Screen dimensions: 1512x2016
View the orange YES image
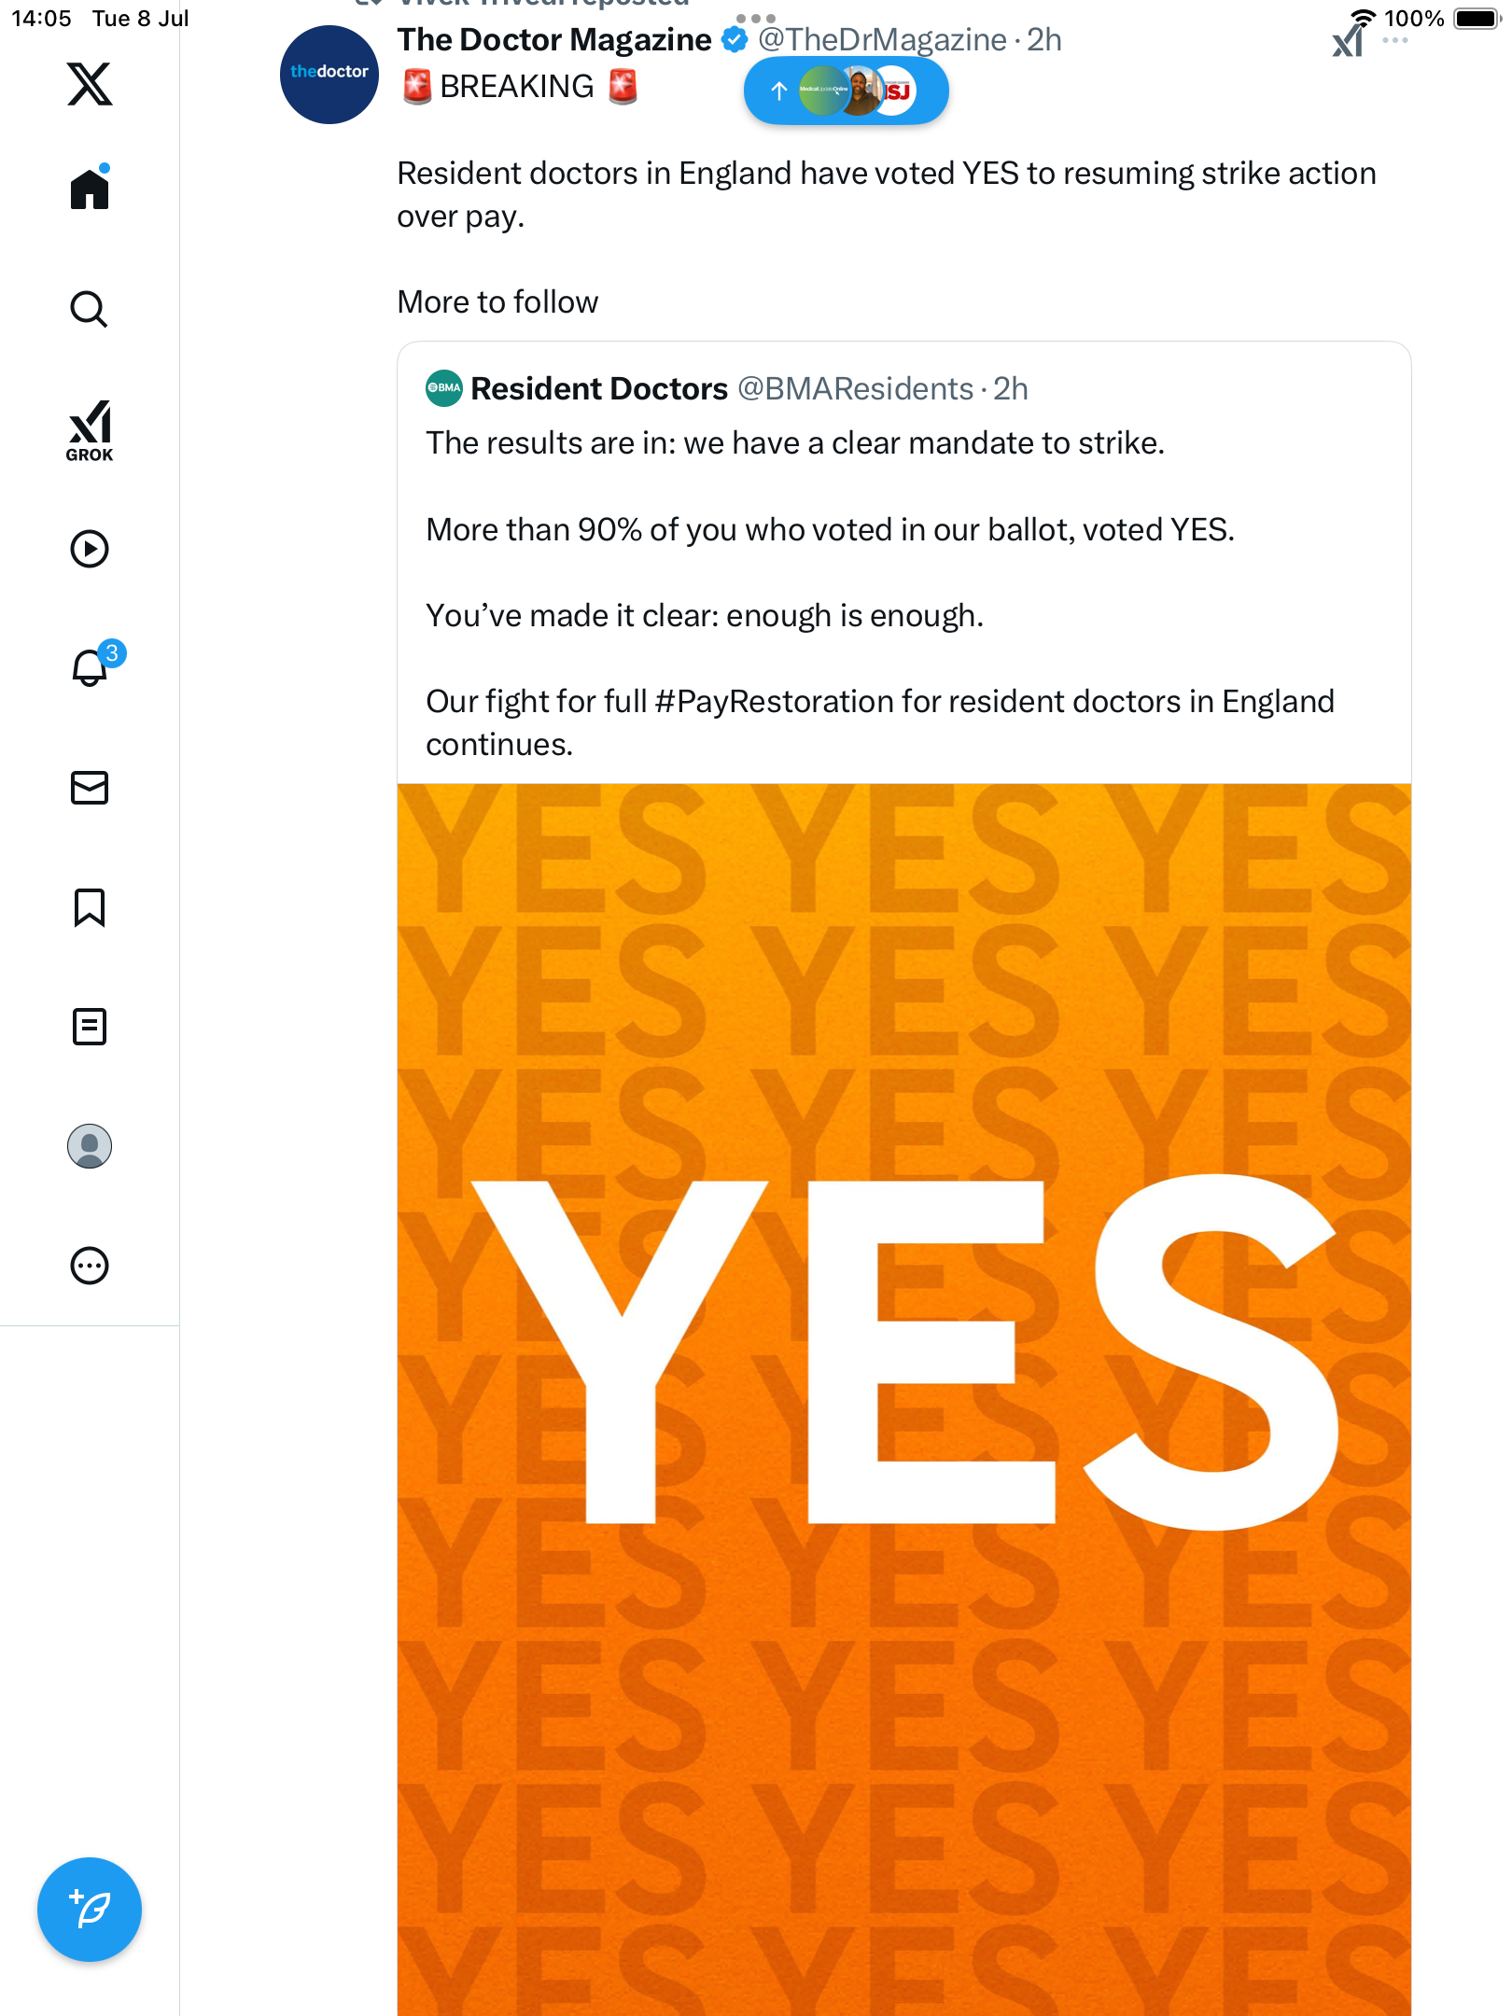click(903, 1399)
